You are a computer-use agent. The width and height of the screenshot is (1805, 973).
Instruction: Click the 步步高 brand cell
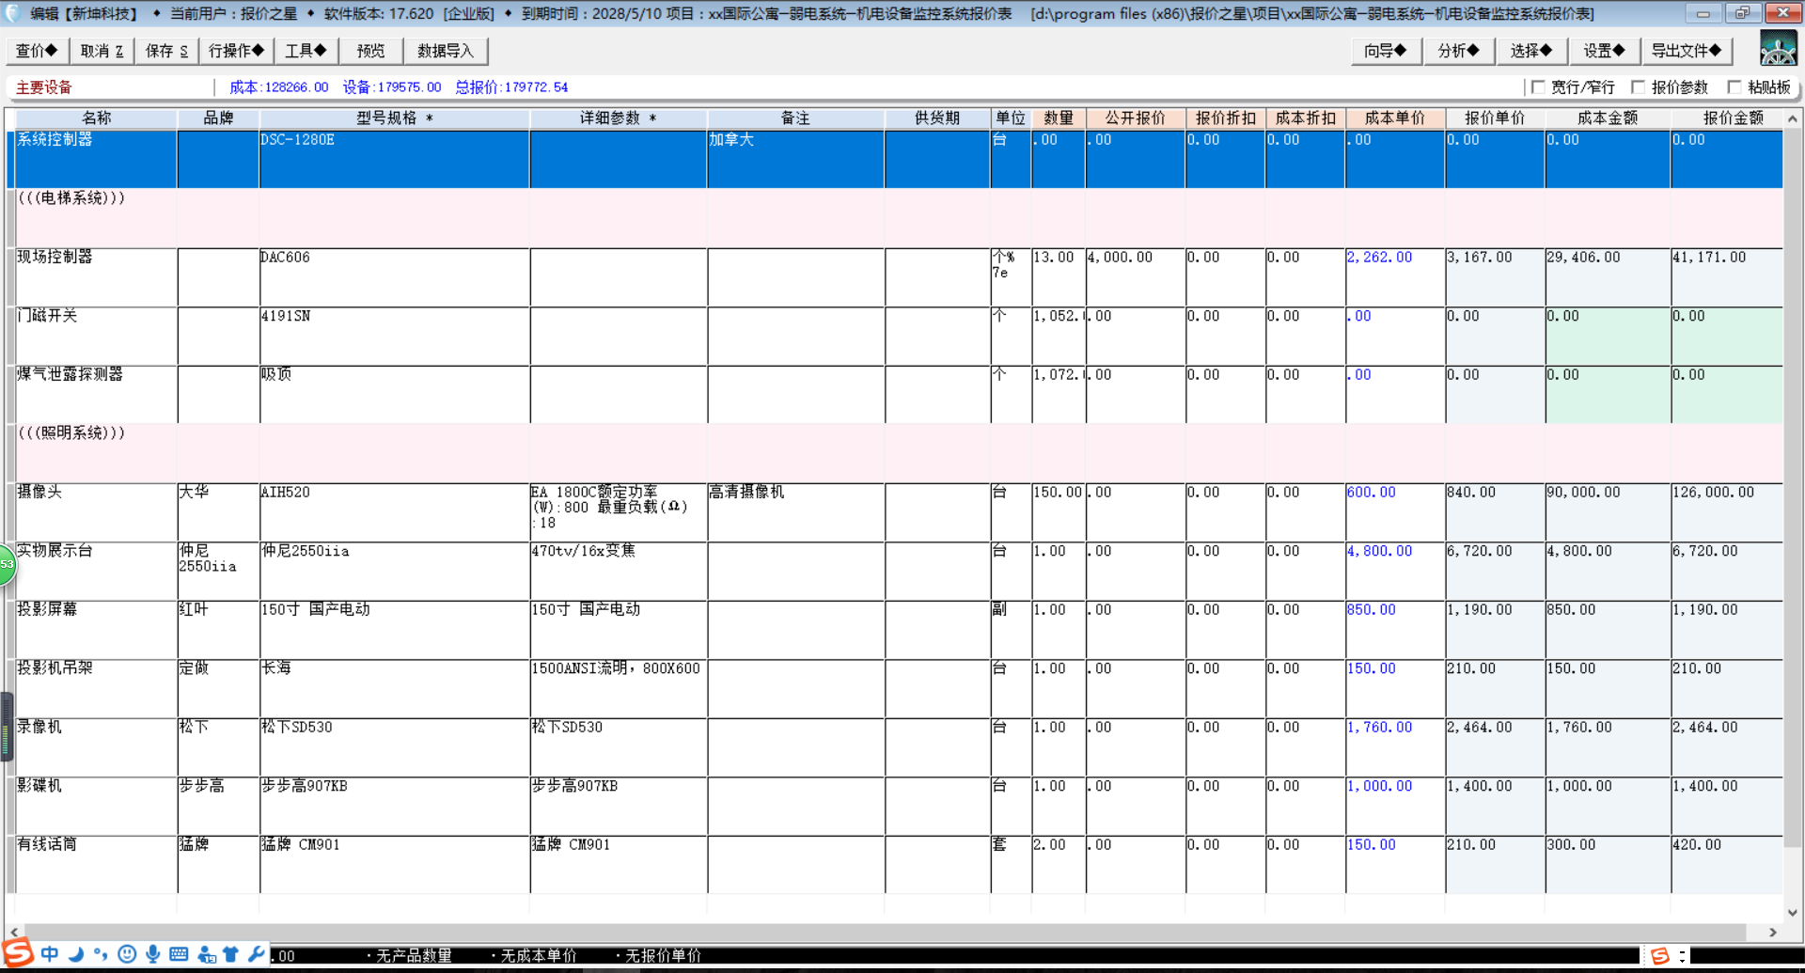(218, 806)
